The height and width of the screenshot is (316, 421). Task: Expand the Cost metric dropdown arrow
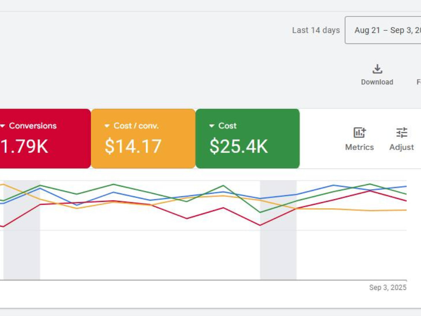[212, 126]
